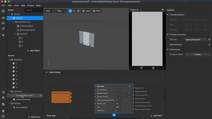This screenshot has width=212, height=119.
Task: Click the video camera icon in left sidebar
Action: (x=3, y=18)
